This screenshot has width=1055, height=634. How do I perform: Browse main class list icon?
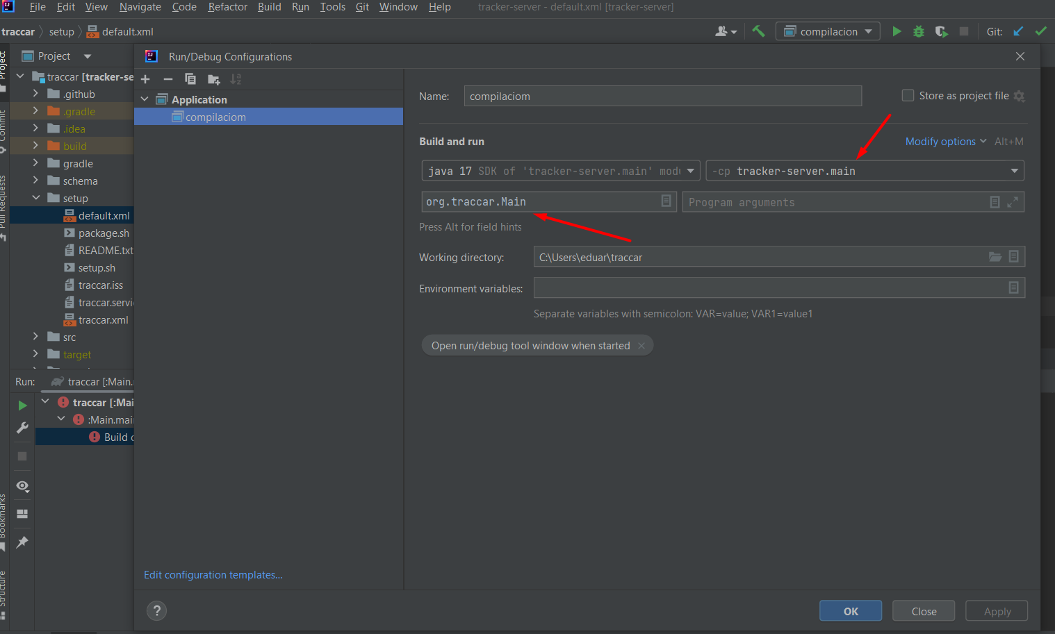pos(666,201)
